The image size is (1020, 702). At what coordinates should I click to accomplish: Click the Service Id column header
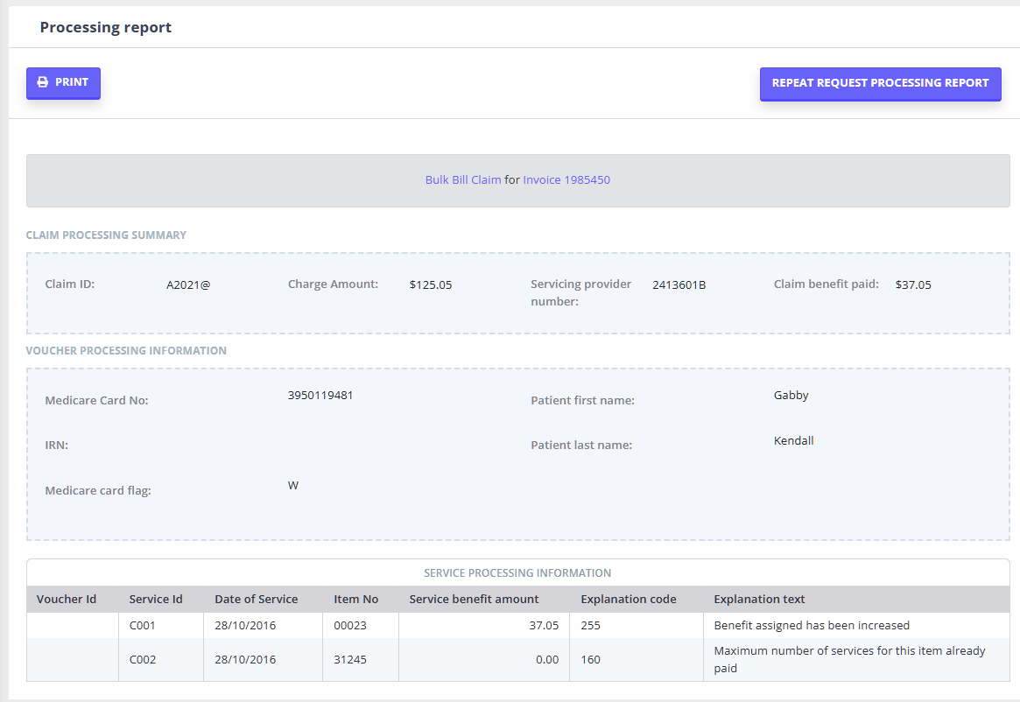(156, 600)
